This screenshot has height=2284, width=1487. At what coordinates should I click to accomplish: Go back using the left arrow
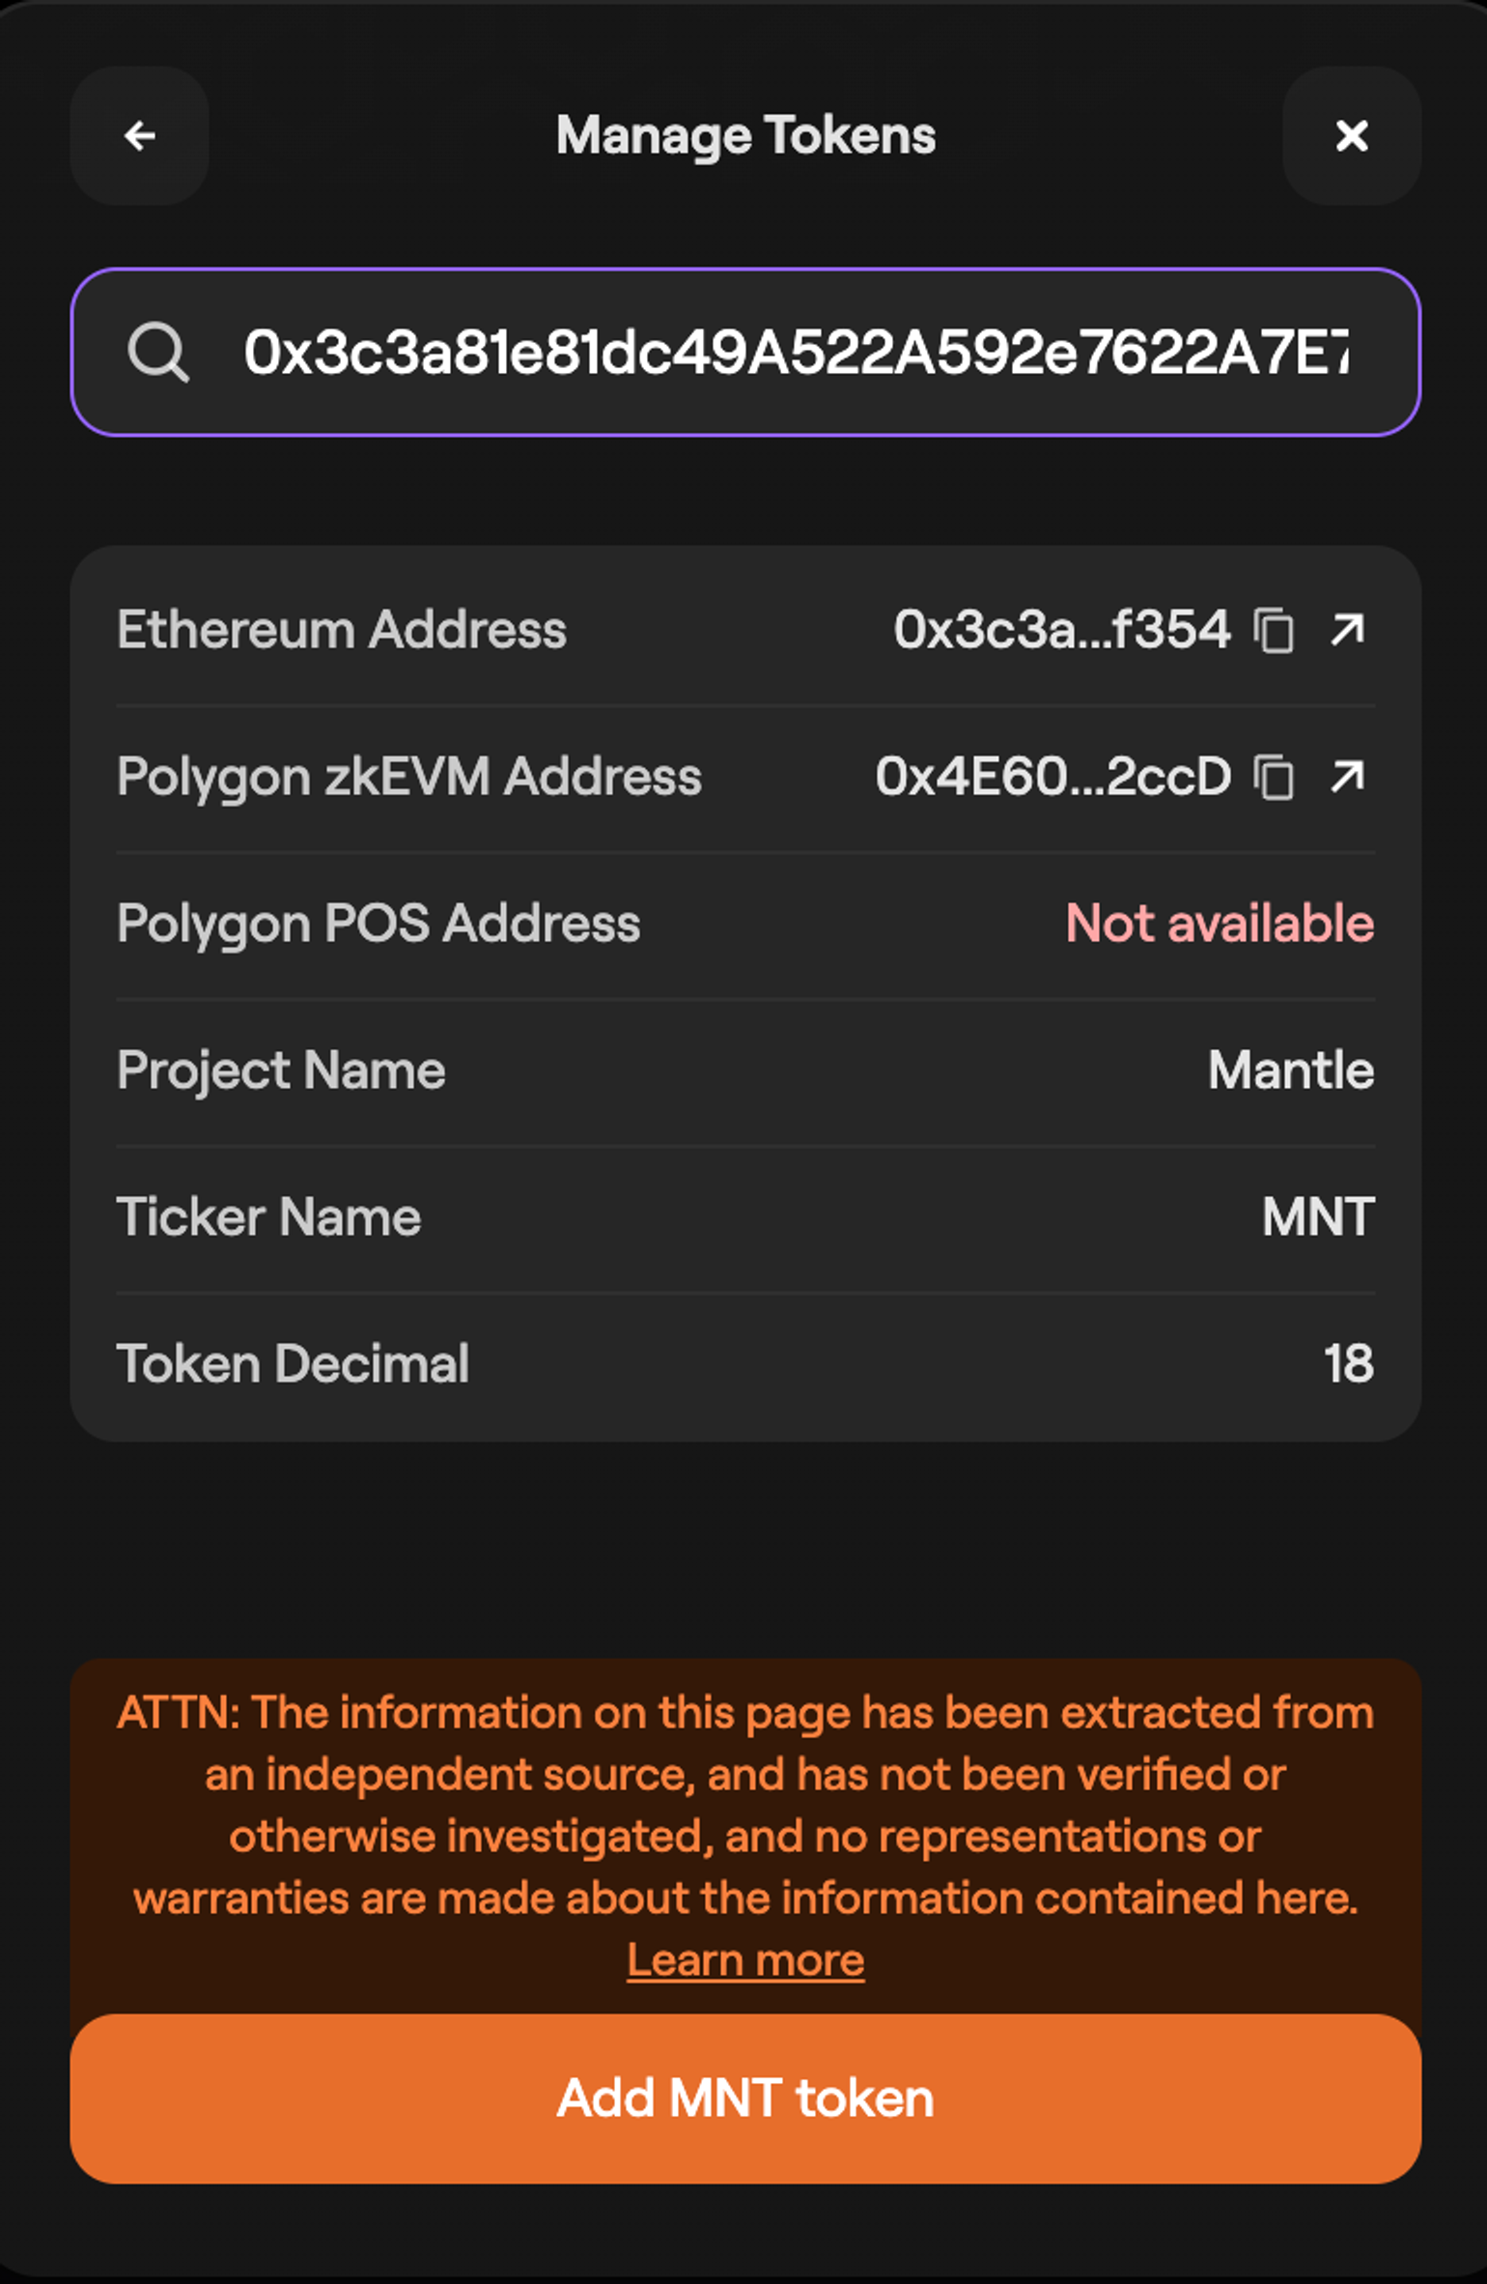click(x=140, y=136)
